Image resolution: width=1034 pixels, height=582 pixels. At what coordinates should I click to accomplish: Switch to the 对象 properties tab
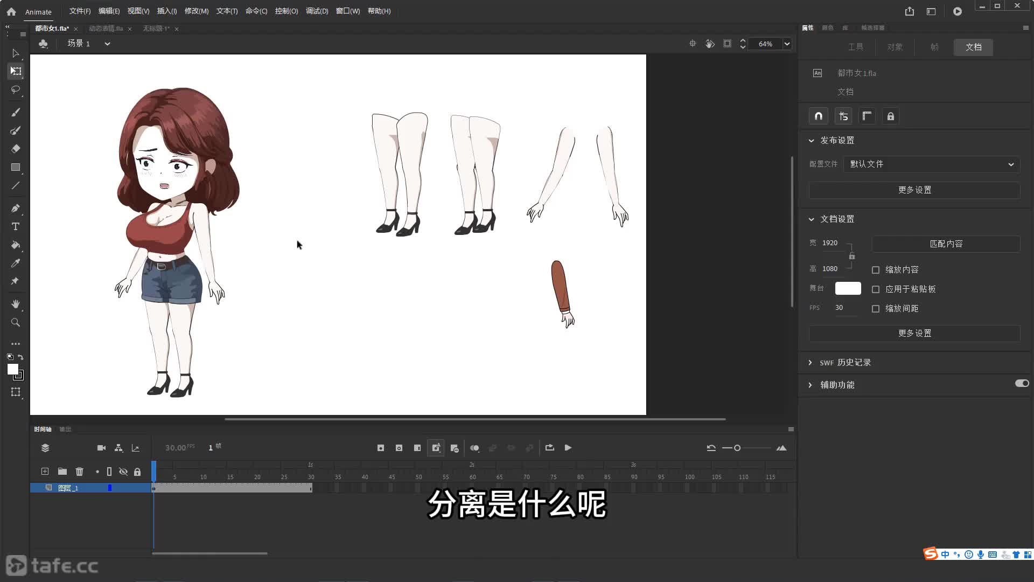(x=895, y=47)
